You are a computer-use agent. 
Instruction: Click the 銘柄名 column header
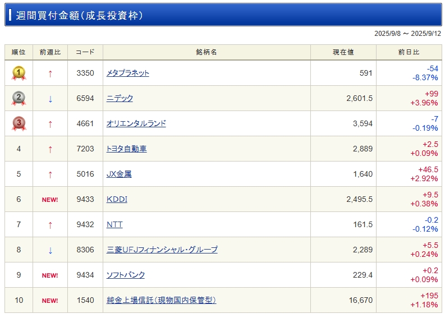pos(207,52)
